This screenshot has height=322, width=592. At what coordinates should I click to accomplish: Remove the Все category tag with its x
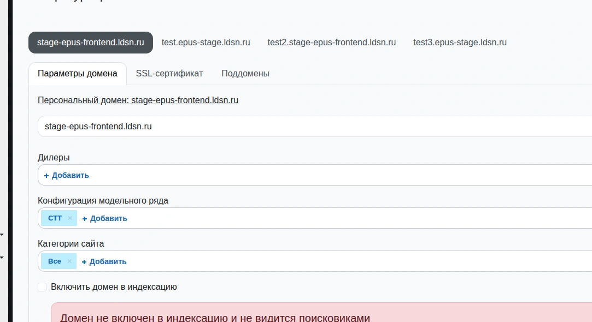[x=69, y=261]
